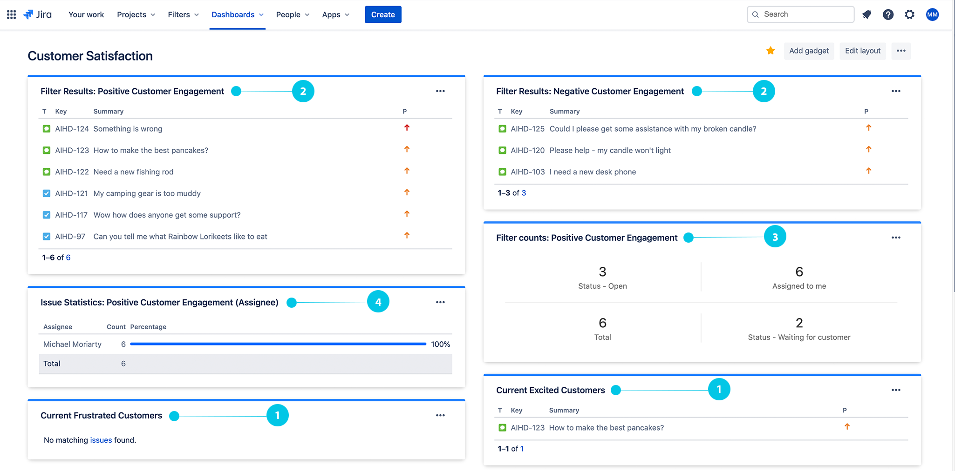955x471 pixels.
Task: Open the Jira settings gear
Action: tap(909, 14)
